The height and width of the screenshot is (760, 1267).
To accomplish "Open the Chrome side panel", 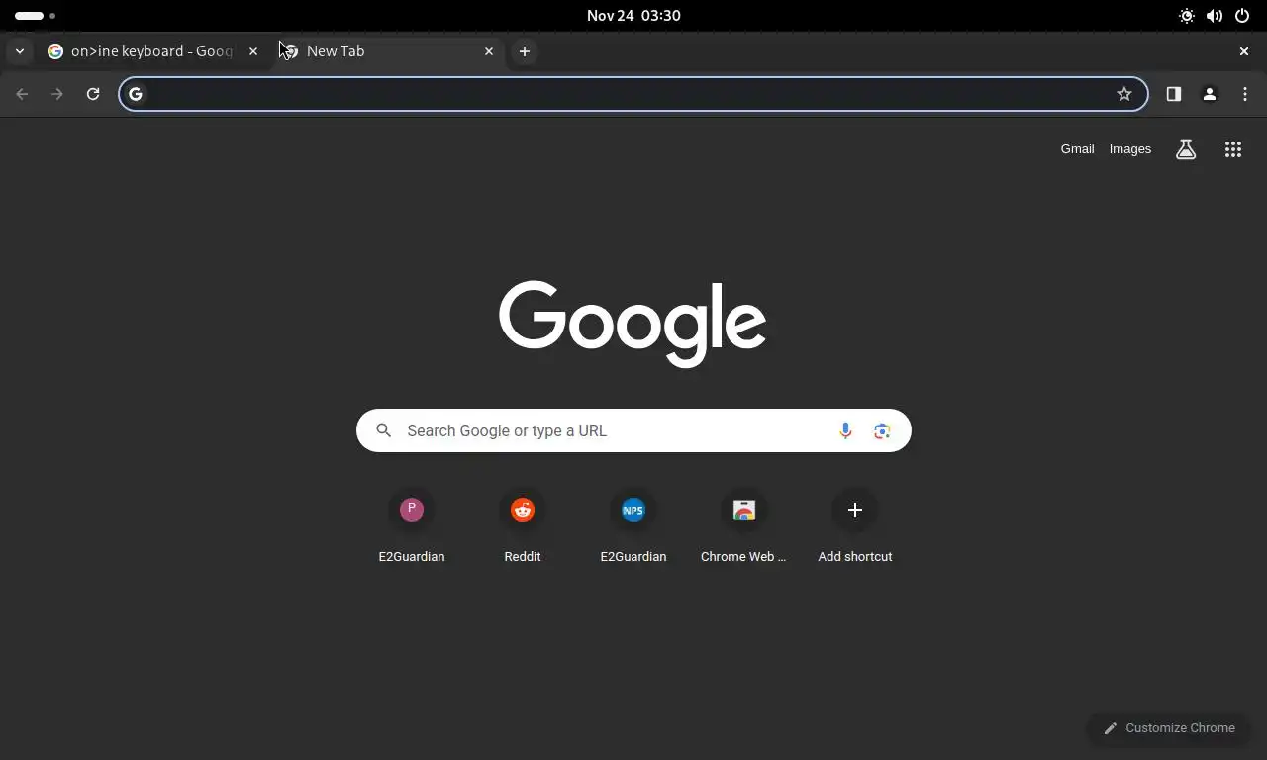I will coord(1174,94).
